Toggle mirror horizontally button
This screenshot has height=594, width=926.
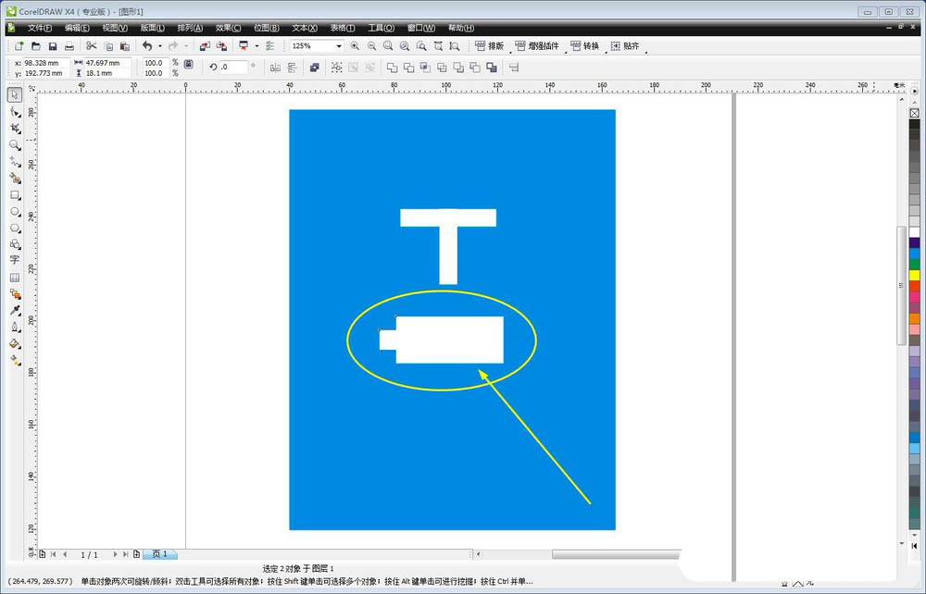pos(275,68)
